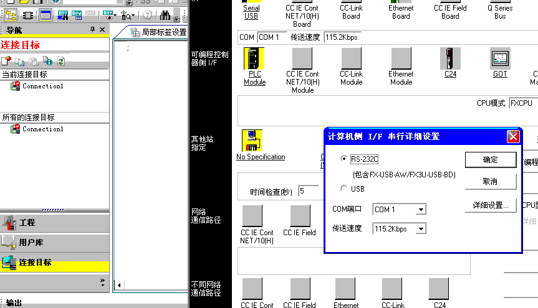Click the 确定 button
The image size is (538, 308).
[490, 160]
